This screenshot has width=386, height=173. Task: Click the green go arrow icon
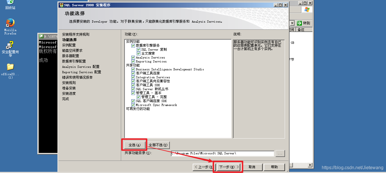click(299, 23)
